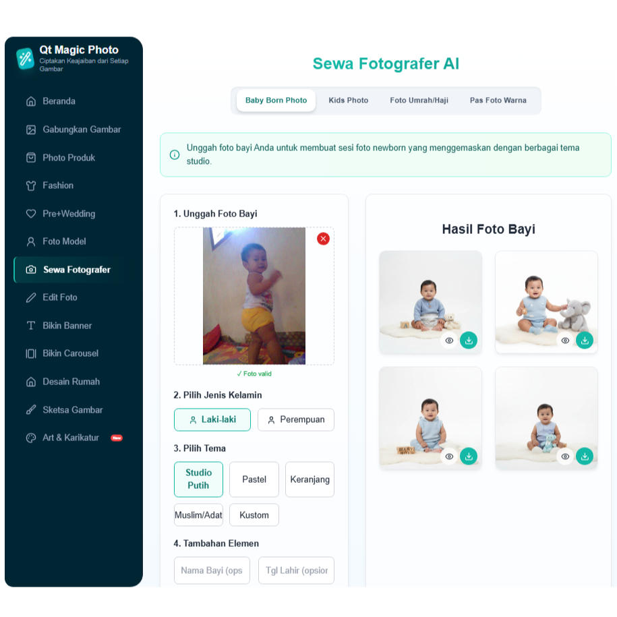Choose Laki-laki gender option

(212, 419)
